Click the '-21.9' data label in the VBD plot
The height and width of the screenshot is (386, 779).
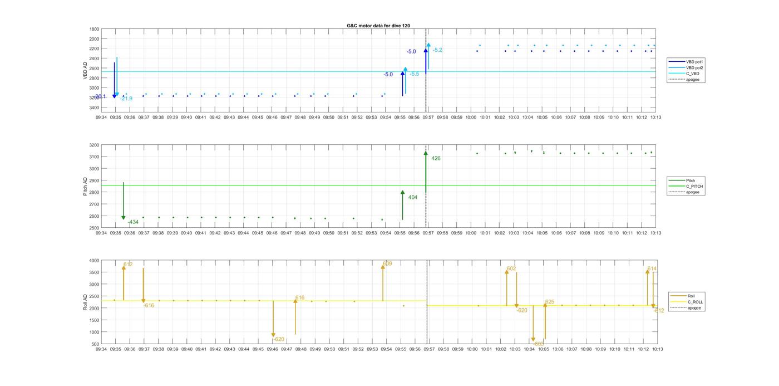point(126,99)
